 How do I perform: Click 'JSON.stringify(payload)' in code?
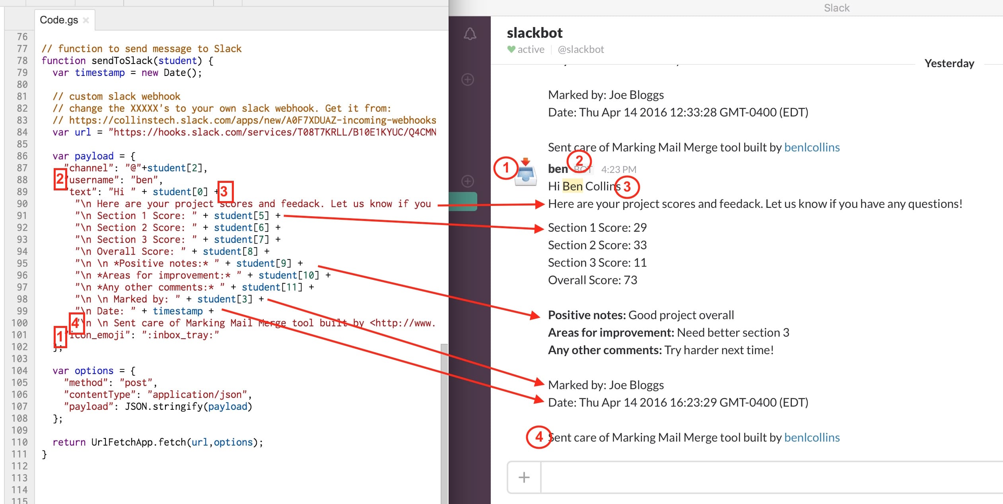click(189, 407)
